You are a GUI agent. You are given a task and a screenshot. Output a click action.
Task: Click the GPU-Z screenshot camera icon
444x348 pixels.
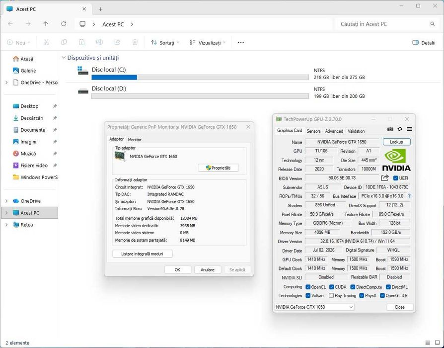(390, 129)
